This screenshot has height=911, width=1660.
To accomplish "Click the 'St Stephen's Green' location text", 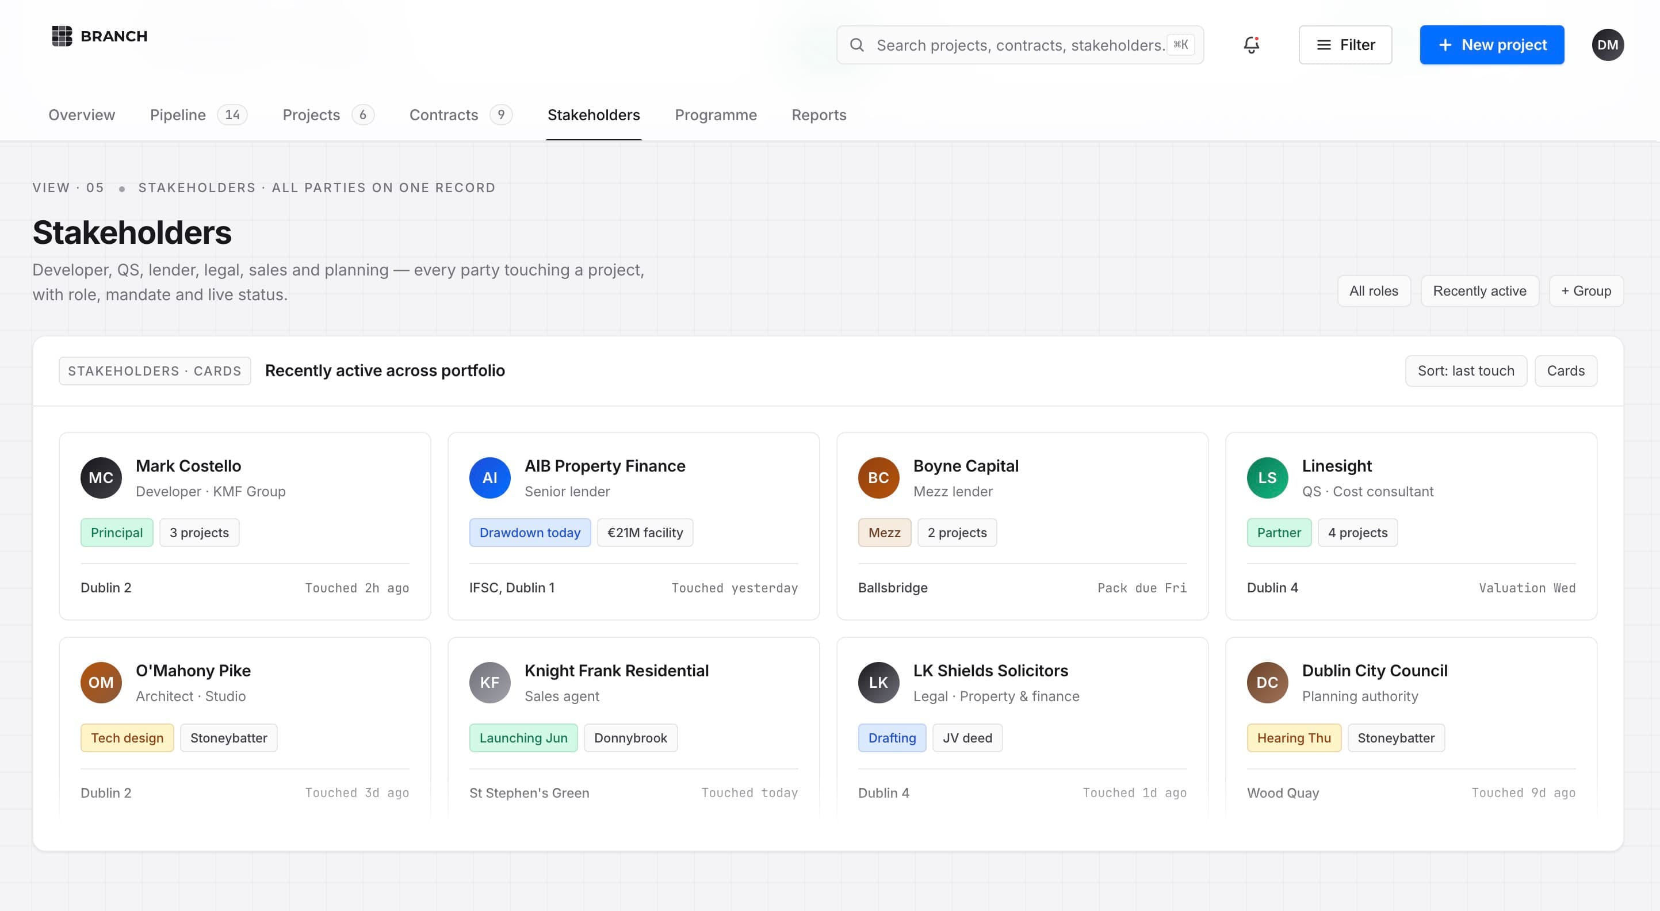I will pos(529,793).
